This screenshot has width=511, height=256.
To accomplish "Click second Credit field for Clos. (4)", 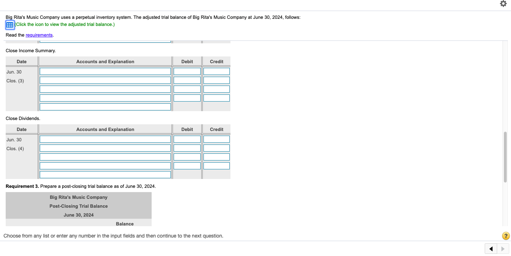I will (217, 148).
